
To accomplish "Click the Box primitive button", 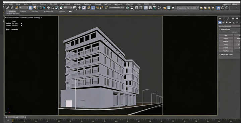I will pos(226,35).
